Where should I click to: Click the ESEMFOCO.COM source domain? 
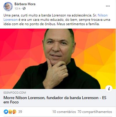tap(15, 93)
